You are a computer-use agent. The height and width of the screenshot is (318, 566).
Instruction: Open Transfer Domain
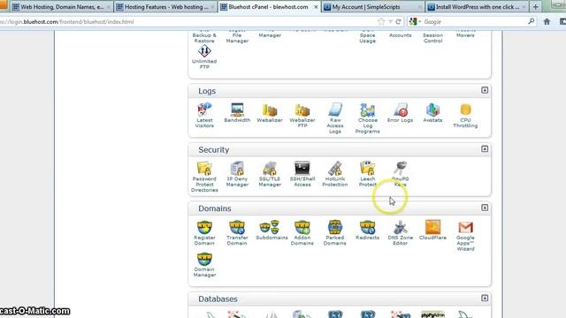pos(237,232)
